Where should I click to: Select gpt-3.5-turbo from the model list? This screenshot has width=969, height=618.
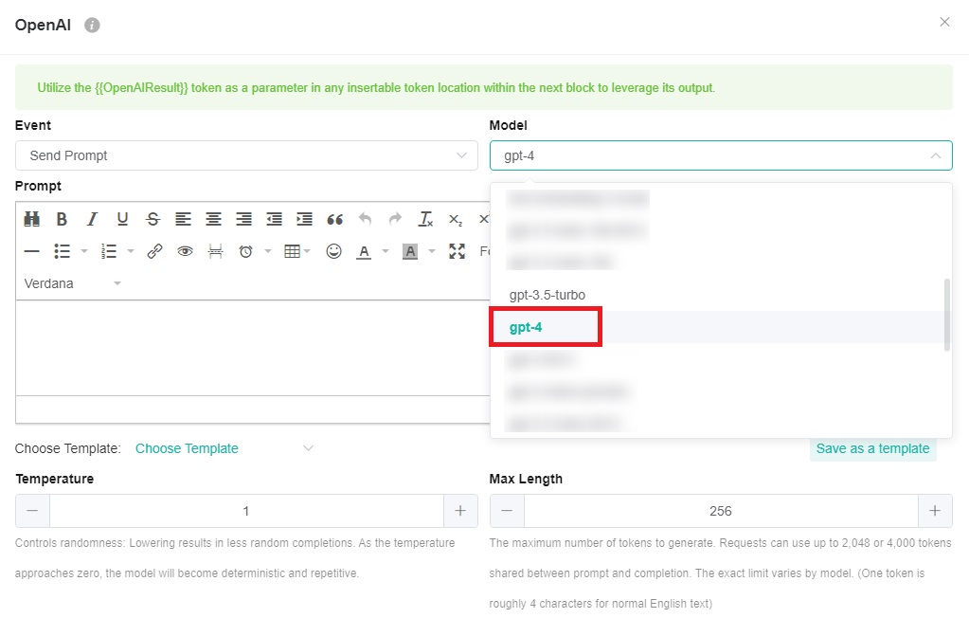547,295
